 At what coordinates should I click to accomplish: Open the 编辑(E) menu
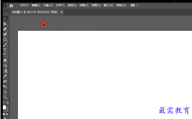point(36,5)
